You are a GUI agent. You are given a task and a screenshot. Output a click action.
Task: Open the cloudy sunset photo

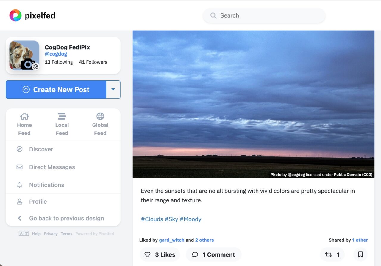click(x=254, y=104)
